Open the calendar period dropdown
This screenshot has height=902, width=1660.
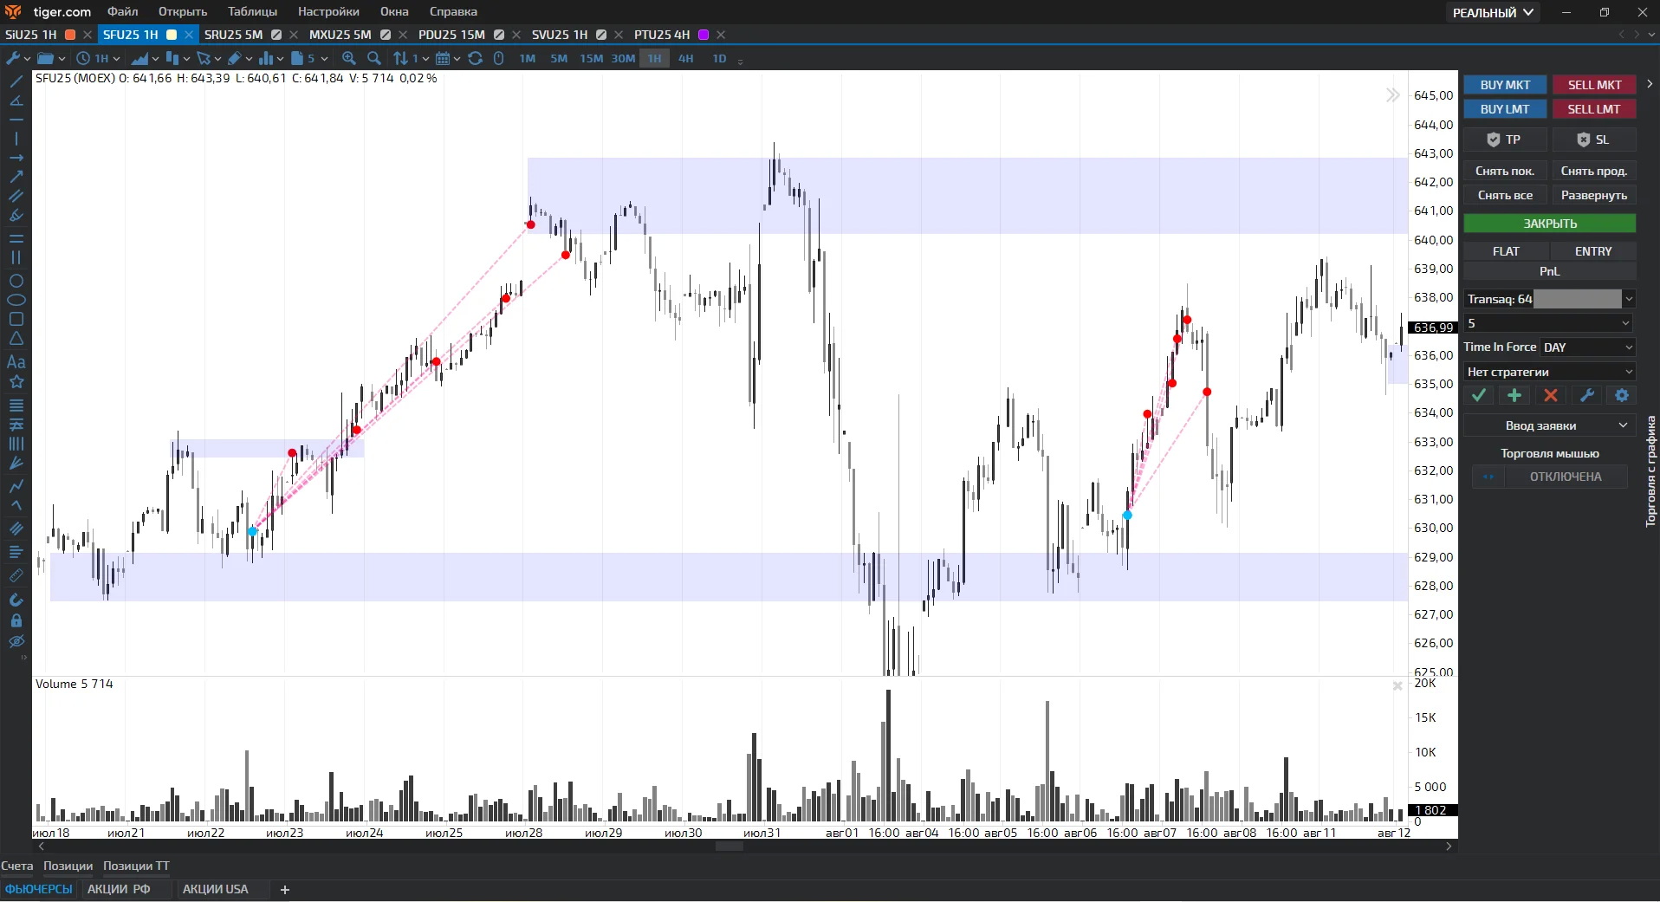448,58
